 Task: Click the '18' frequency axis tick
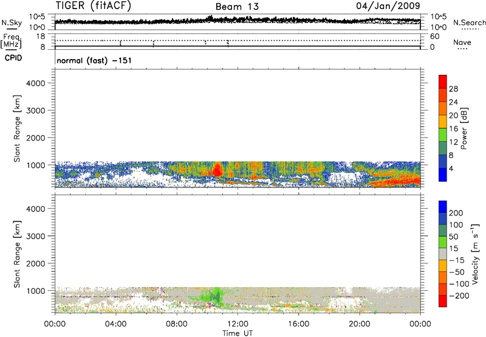click(x=41, y=36)
